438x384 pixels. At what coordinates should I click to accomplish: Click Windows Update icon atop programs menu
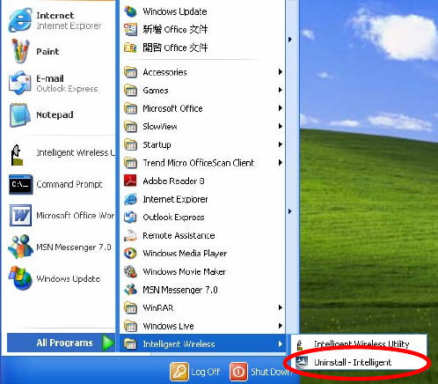[130, 11]
